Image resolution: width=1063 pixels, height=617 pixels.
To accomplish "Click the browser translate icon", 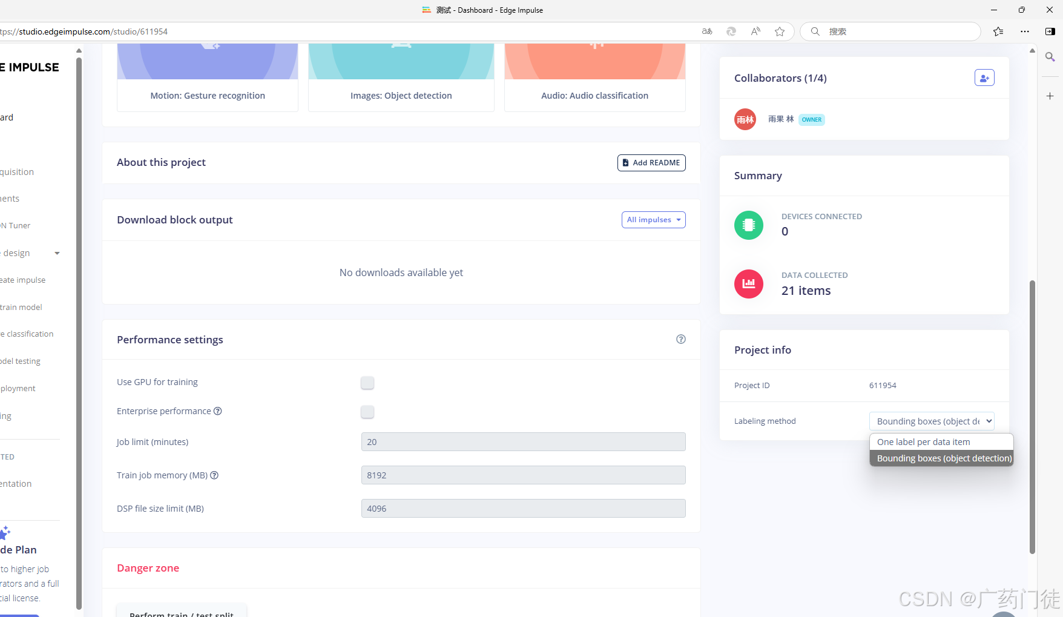I will click(707, 31).
